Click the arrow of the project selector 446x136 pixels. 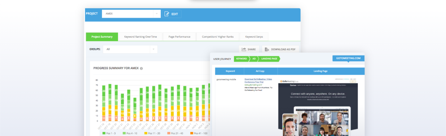coord(157,14)
